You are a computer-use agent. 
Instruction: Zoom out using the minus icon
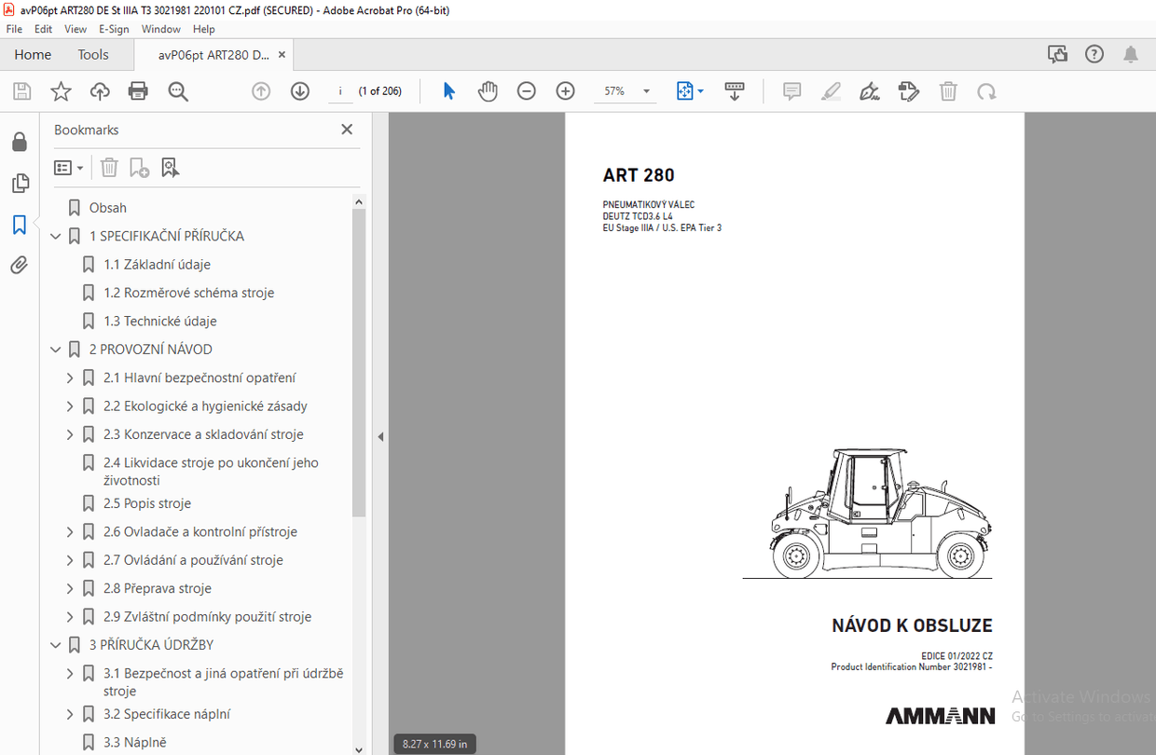tap(527, 90)
